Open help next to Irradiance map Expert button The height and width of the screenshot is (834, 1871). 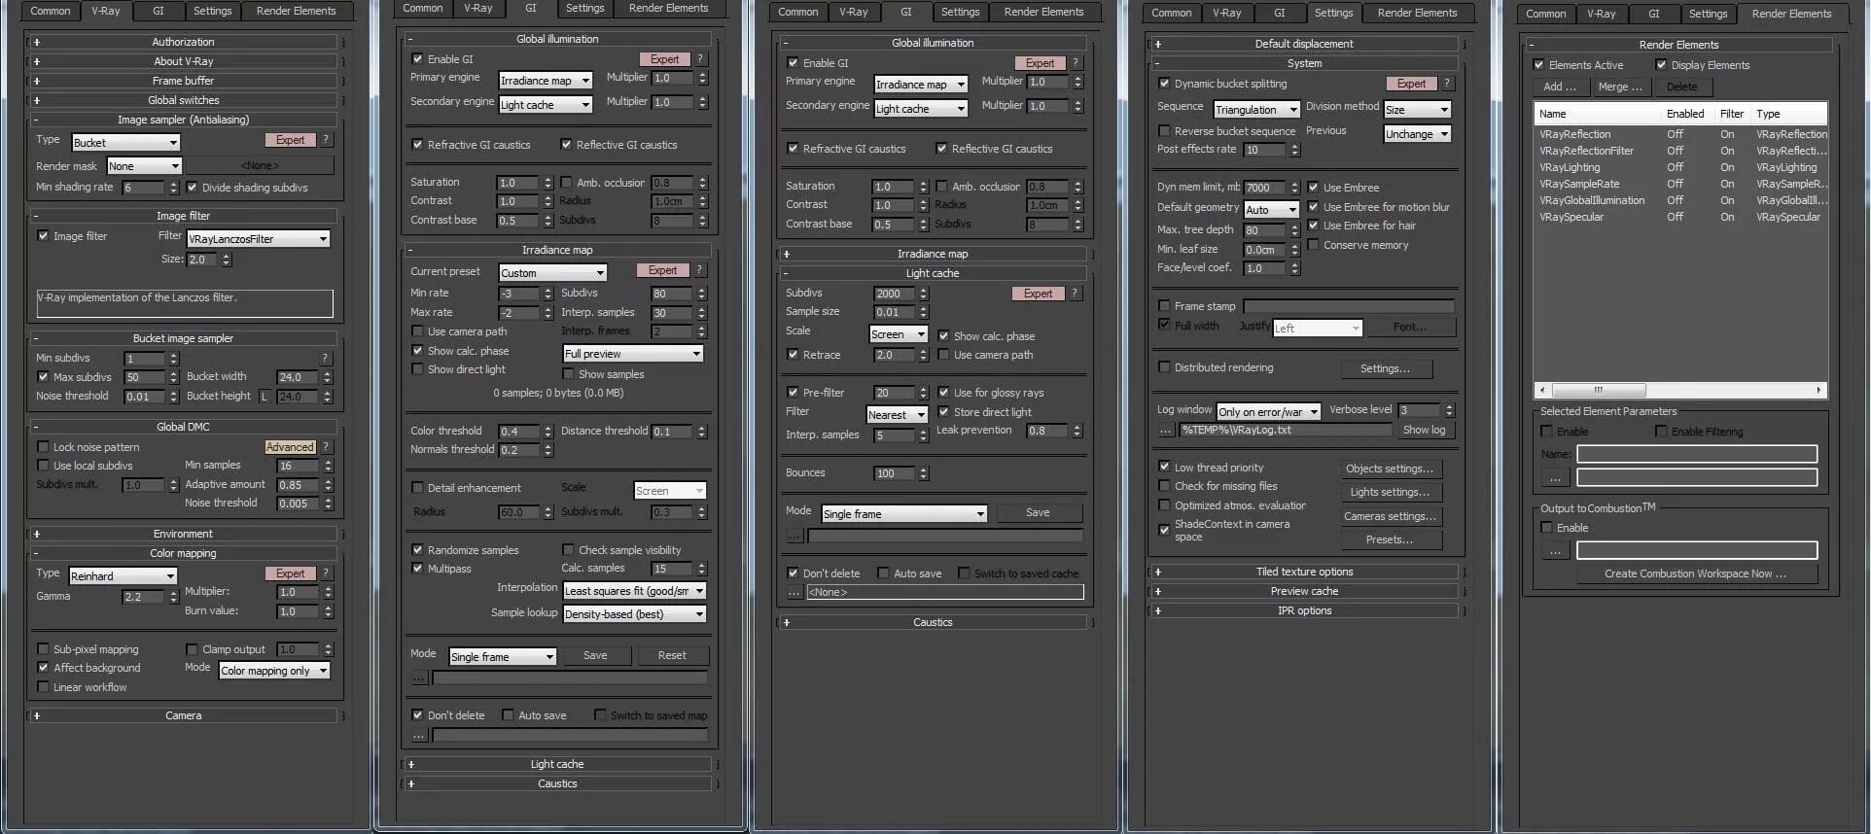699,270
